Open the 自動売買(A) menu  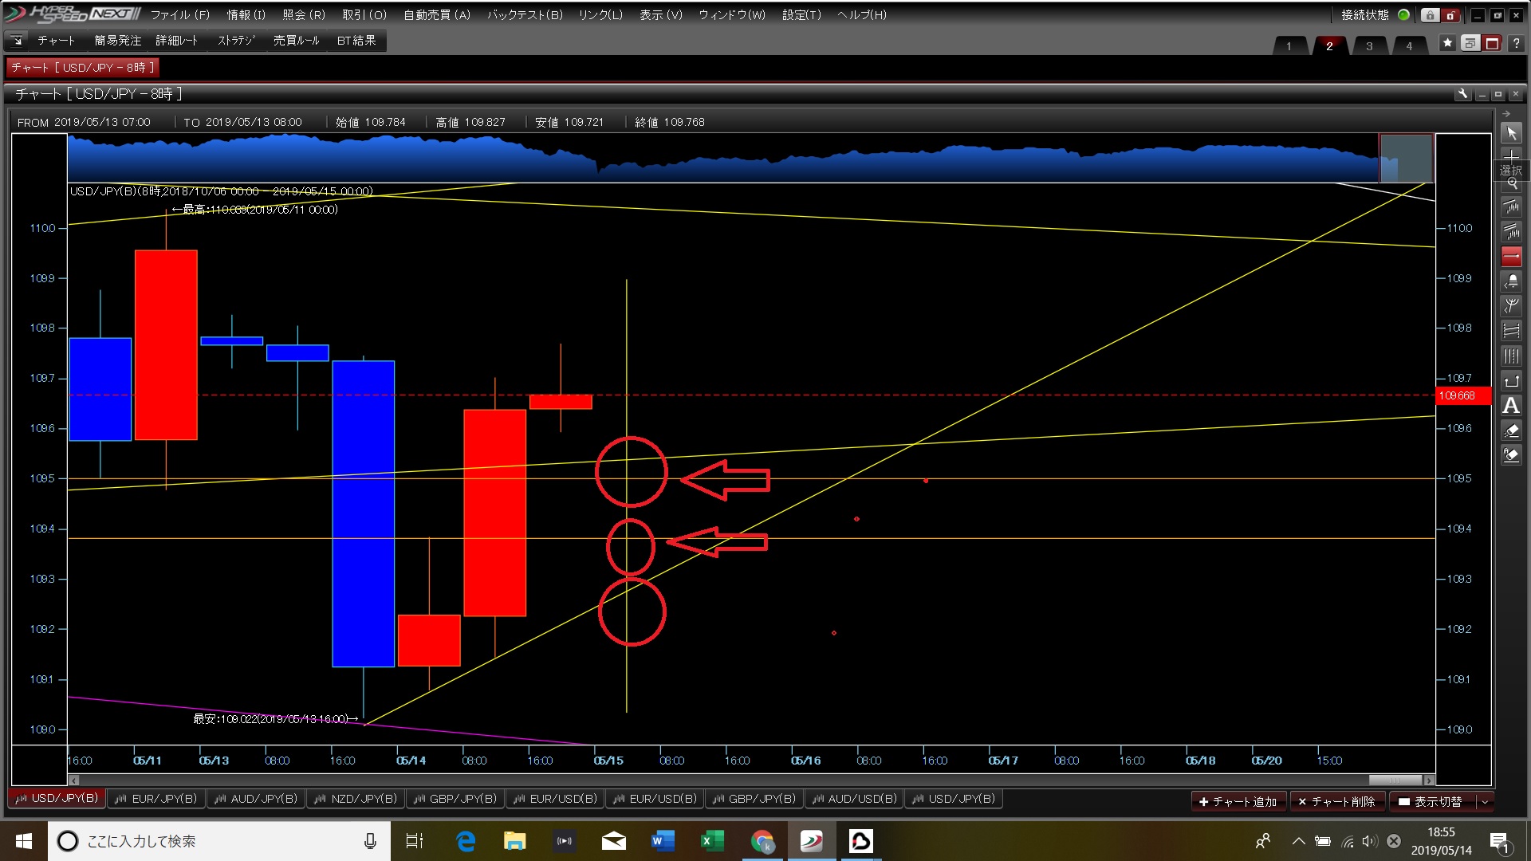pos(437,15)
